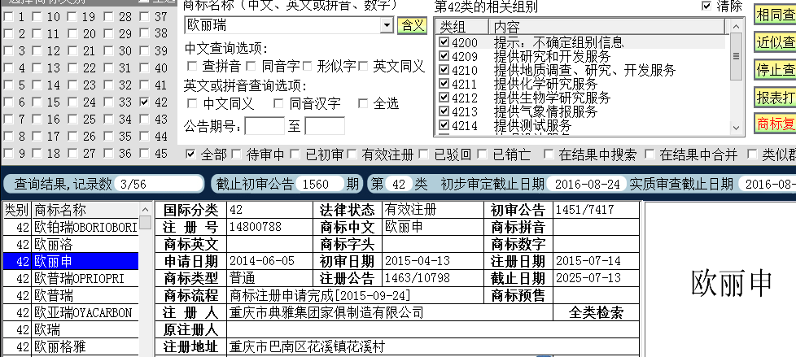Check 已初审 status filter
This screenshot has width=796, height=357.
pyautogui.click(x=295, y=155)
